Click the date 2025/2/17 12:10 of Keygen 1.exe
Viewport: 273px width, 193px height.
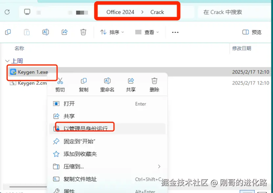(251, 72)
